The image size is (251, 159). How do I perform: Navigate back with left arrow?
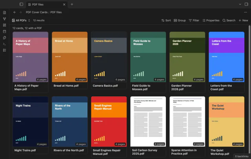click(15, 12)
